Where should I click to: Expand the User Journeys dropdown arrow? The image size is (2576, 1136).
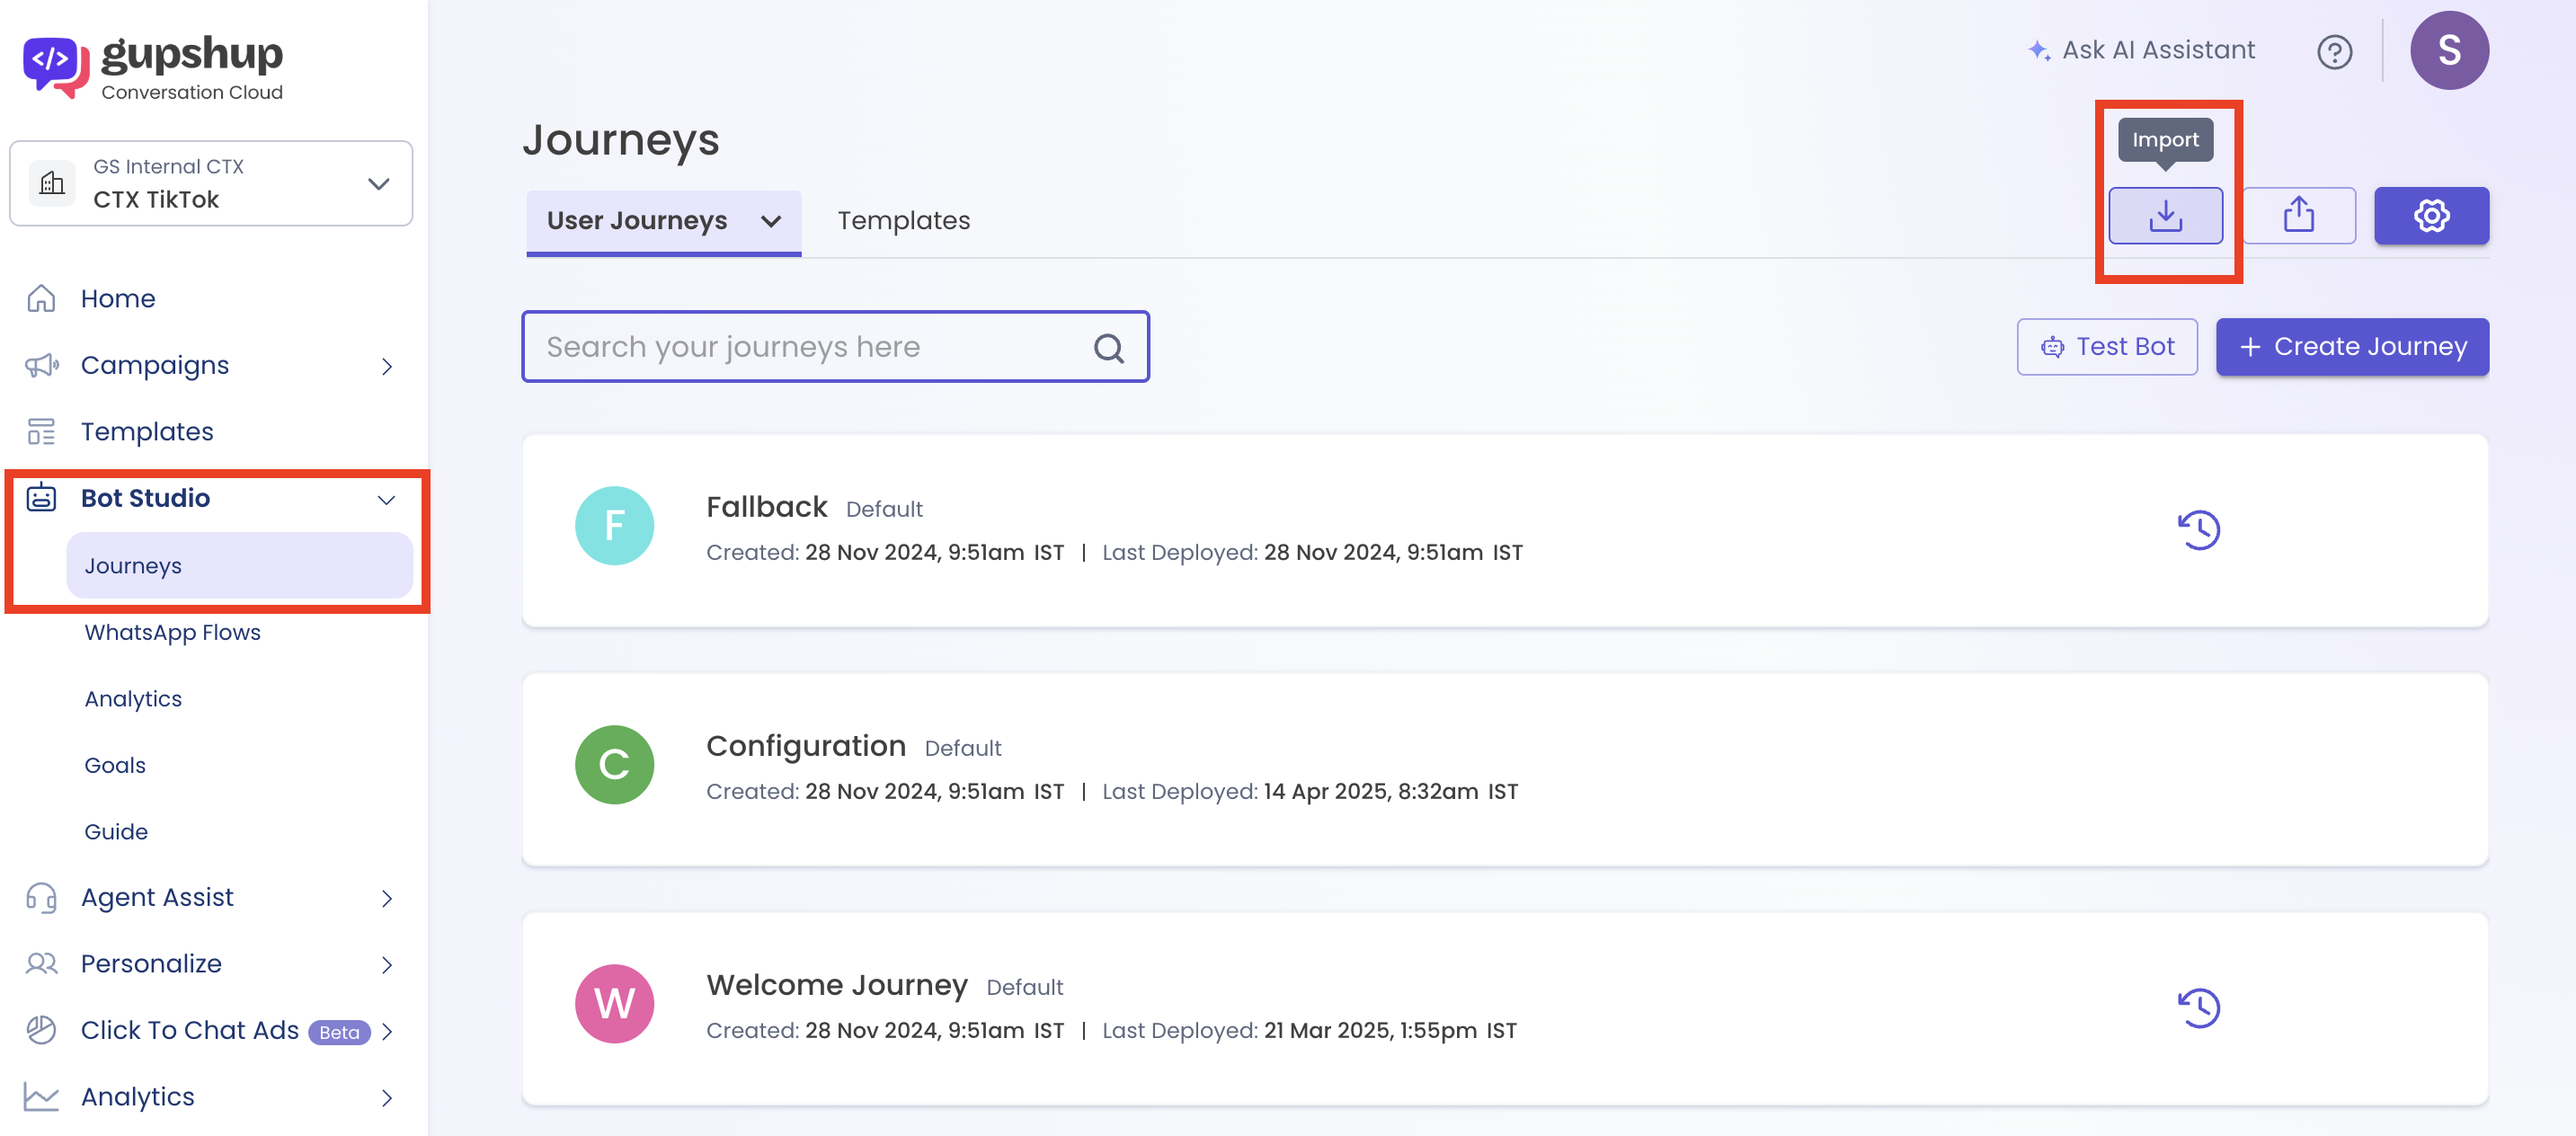tap(770, 221)
